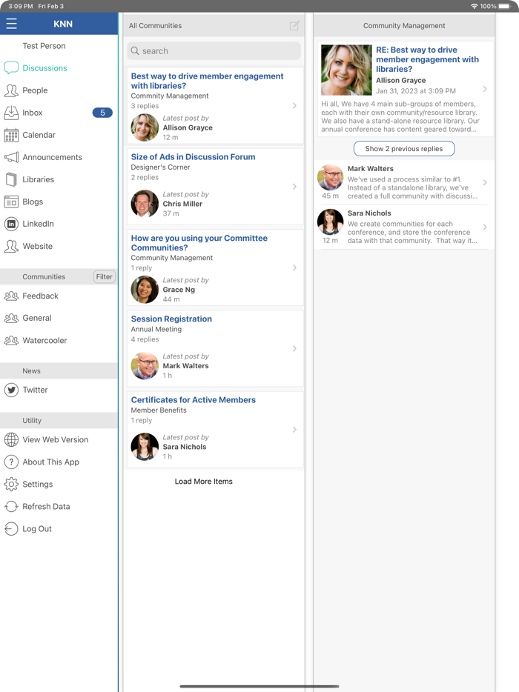Click the Calendar icon
The image size is (519, 692).
11,135
